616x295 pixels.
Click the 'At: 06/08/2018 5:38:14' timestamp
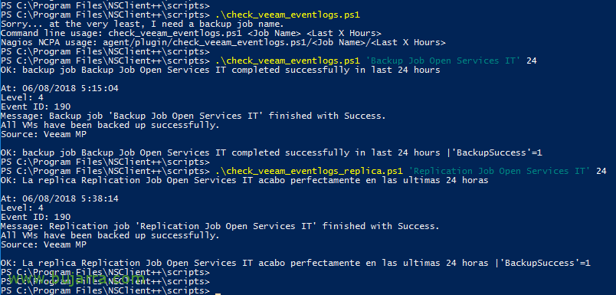click(59, 198)
